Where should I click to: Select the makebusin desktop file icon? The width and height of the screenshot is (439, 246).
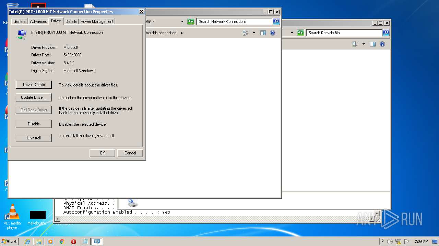[x=38, y=218]
